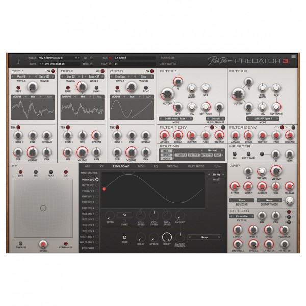Toggle OSC 1 Free LED
Viewport: 306px width, 306px height.
click(18, 87)
